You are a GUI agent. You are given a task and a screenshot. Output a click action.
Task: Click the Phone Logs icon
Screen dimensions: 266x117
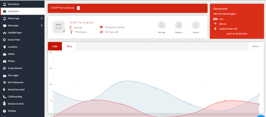(5, 18)
